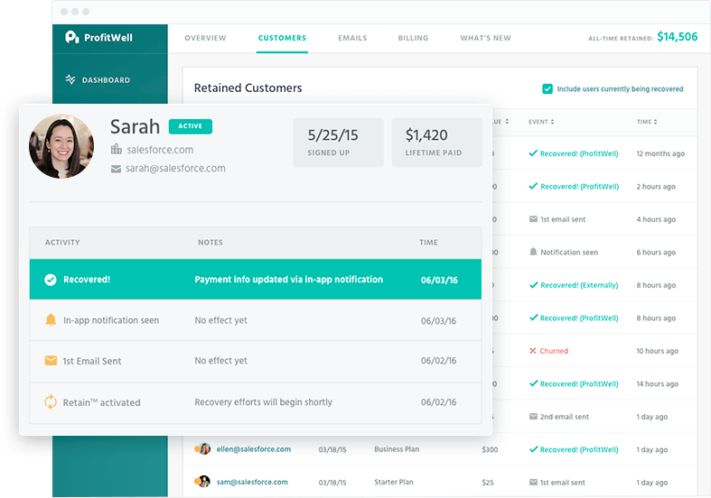
Task: Click the in-app notification bell icon
Action: [x=51, y=320]
